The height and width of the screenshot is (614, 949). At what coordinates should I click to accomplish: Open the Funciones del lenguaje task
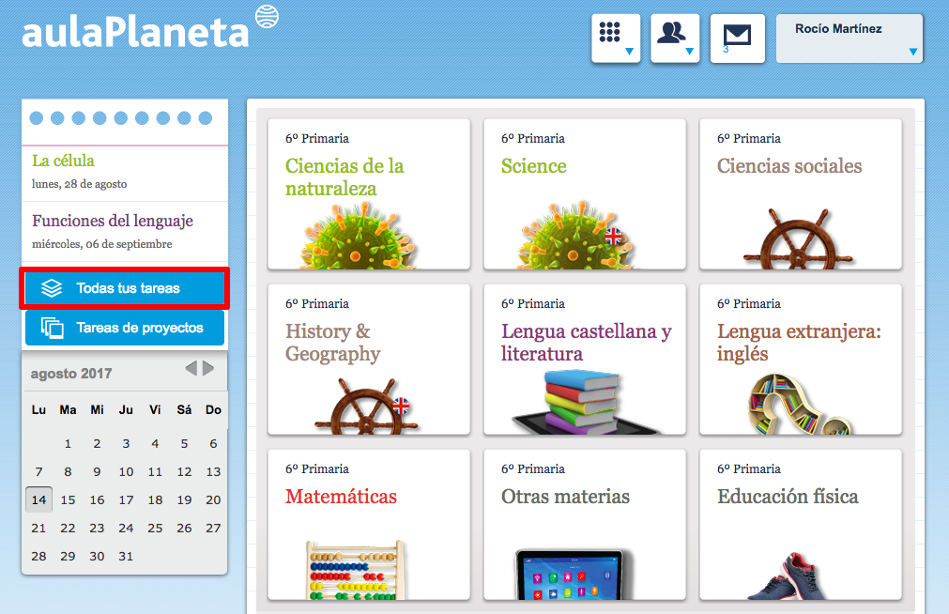(113, 222)
